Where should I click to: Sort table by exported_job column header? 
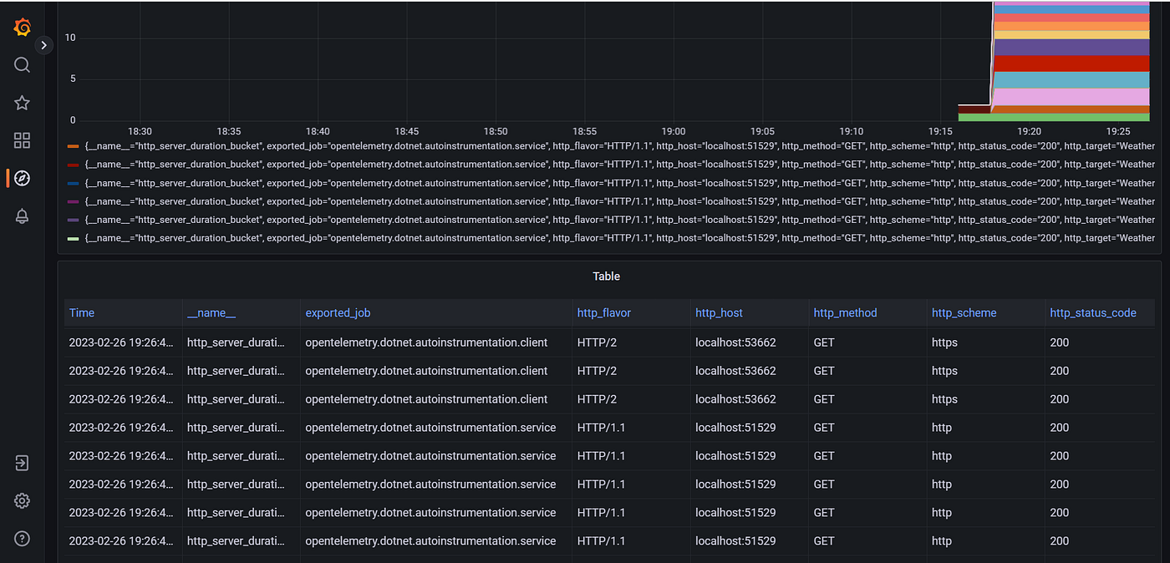[x=338, y=312]
